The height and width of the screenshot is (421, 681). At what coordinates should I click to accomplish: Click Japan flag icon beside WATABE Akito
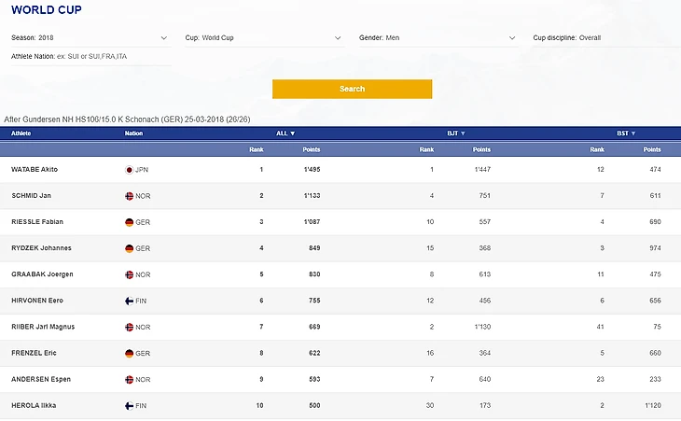click(130, 170)
